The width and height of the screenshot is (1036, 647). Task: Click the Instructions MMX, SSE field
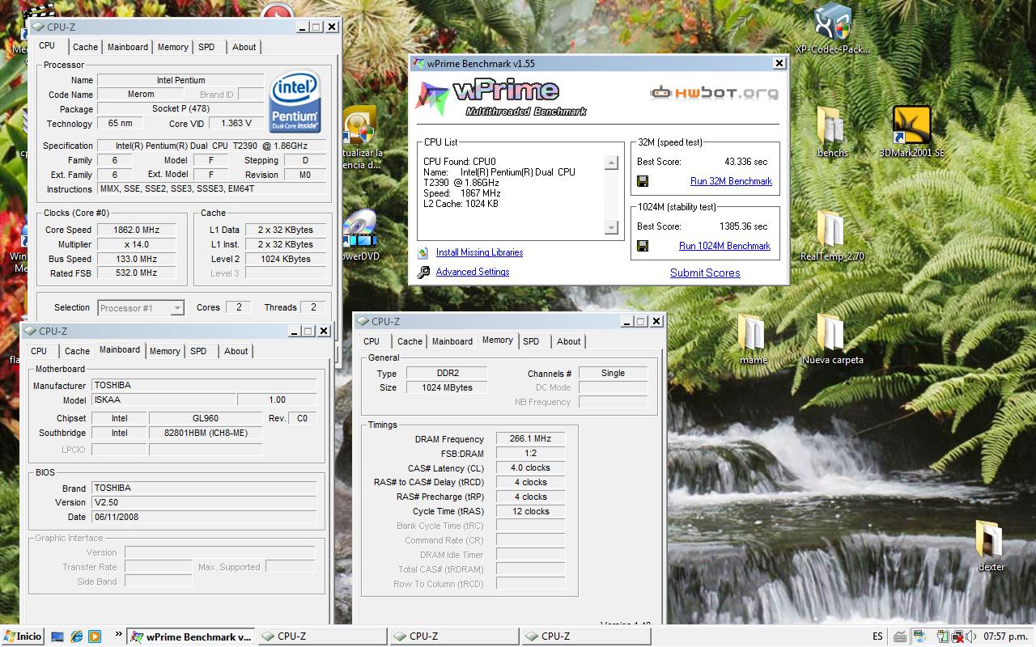pos(211,189)
